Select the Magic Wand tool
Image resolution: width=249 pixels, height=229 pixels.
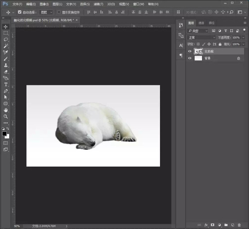pyautogui.click(x=6, y=46)
